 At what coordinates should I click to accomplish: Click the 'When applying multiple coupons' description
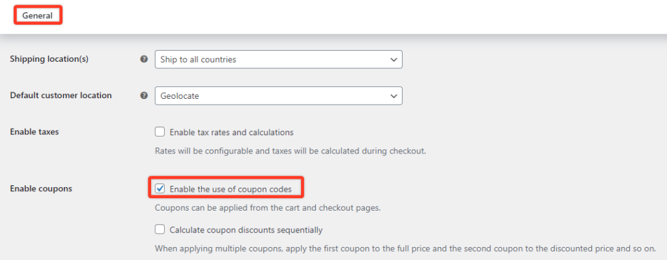pos(404,248)
